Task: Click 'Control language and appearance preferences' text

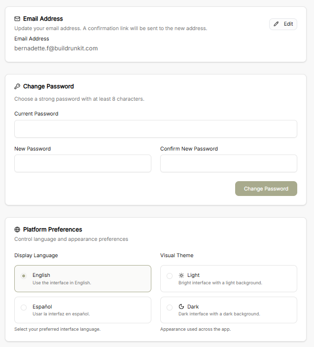Action: pos(71,239)
